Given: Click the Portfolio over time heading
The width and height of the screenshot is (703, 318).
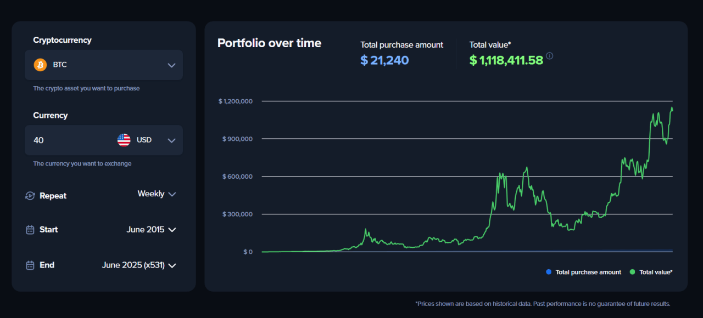Looking at the screenshot, I should click(269, 43).
